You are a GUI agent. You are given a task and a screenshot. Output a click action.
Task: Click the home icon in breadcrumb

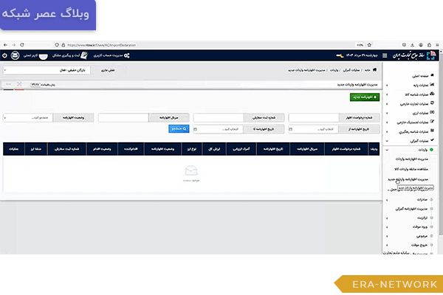pyautogui.click(x=375, y=70)
